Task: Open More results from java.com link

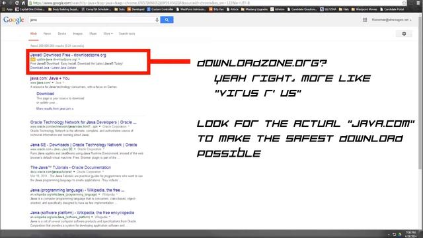Action: tap(55, 108)
